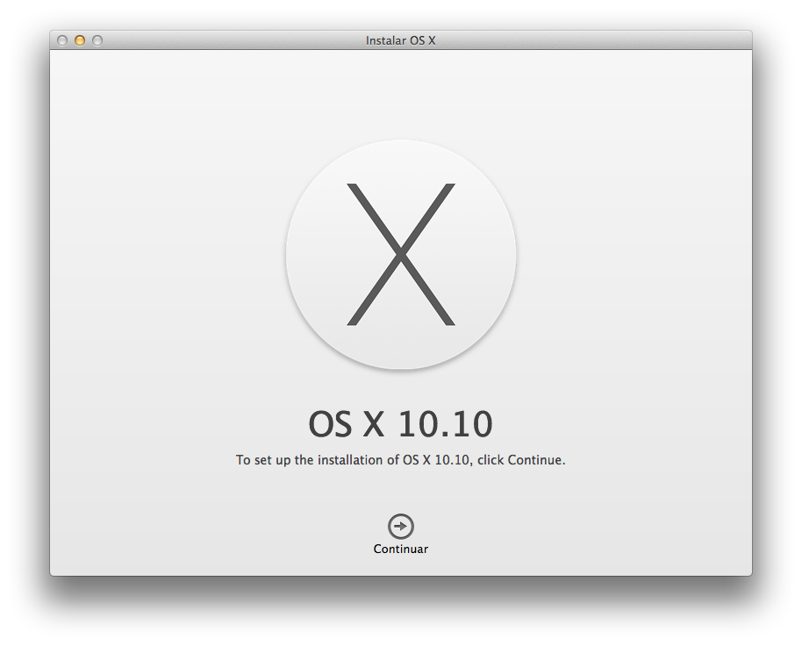The image size is (802, 645).
Task: Click the setup instruction sentence
Action: (401, 460)
